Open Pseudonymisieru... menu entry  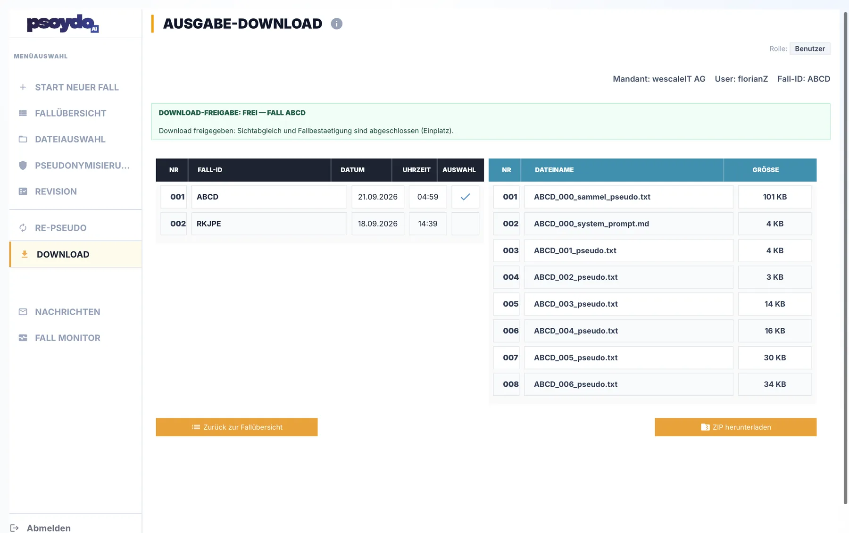pyautogui.click(x=75, y=166)
